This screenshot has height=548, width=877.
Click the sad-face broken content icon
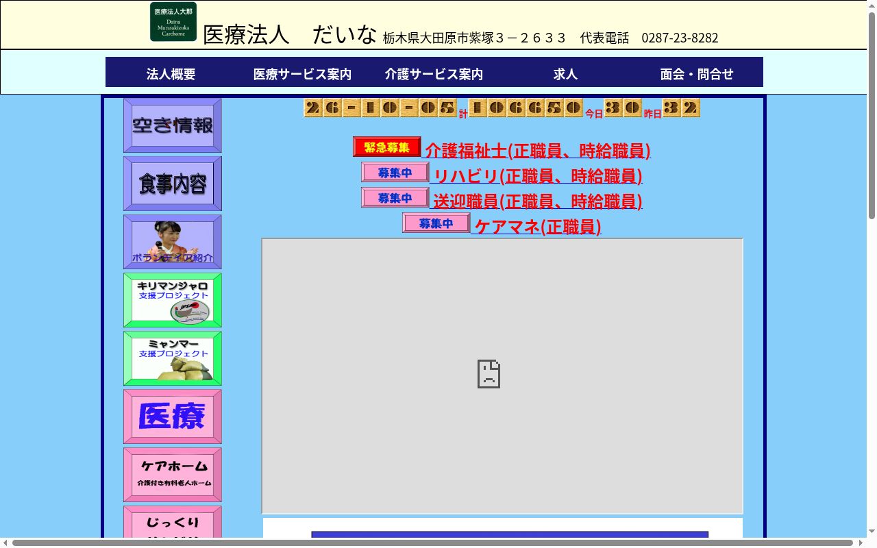pyautogui.click(x=489, y=374)
